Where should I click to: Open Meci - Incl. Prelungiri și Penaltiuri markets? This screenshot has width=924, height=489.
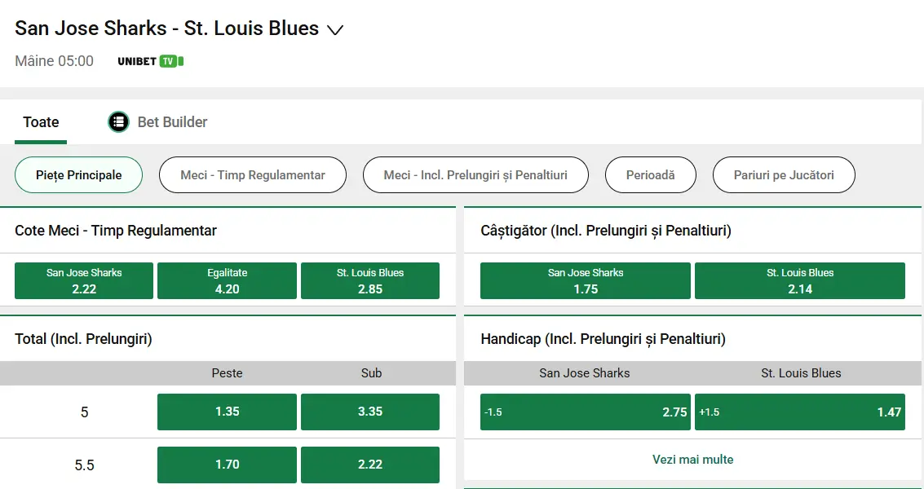475,174
